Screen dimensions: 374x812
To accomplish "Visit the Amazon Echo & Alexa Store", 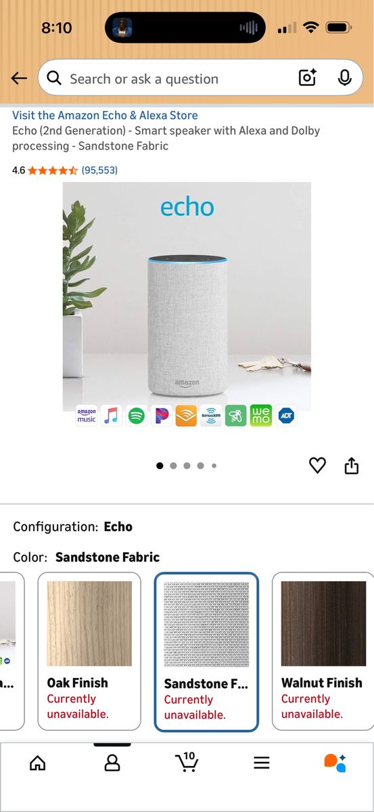I will (x=105, y=116).
